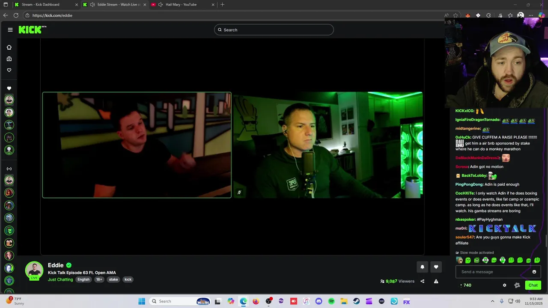Click username midtangerine in chat
This screenshot has height=308, width=548.
coord(468,129)
